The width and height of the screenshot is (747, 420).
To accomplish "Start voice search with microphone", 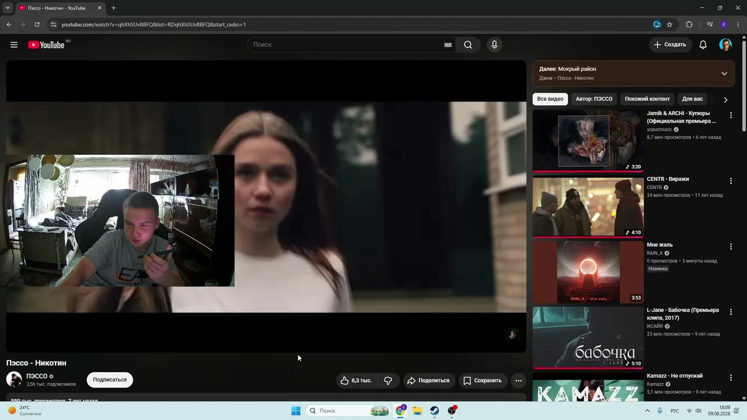I will tap(494, 45).
